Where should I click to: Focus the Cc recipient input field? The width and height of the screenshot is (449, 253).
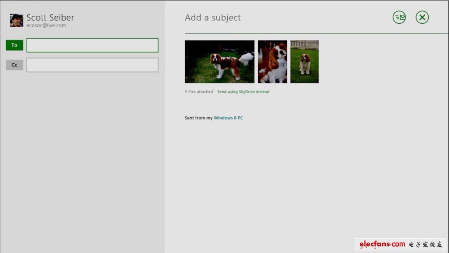[92, 65]
